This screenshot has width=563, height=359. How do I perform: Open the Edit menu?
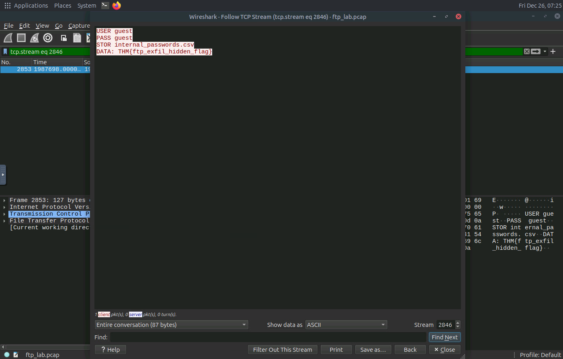[x=25, y=26]
